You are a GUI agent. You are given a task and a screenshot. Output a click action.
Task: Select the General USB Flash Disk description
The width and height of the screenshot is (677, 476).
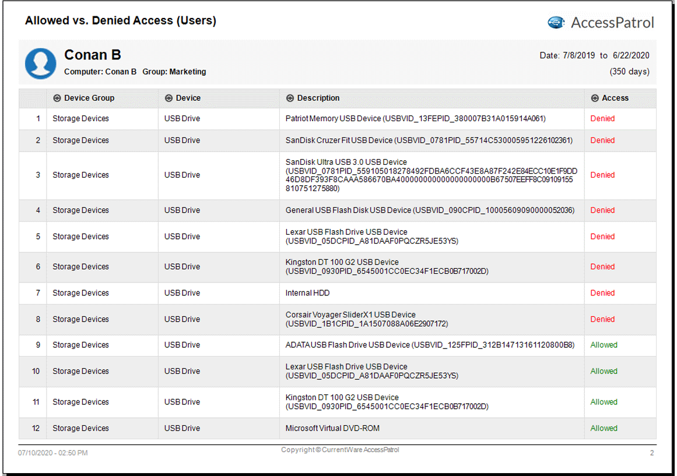click(x=430, y=210)
